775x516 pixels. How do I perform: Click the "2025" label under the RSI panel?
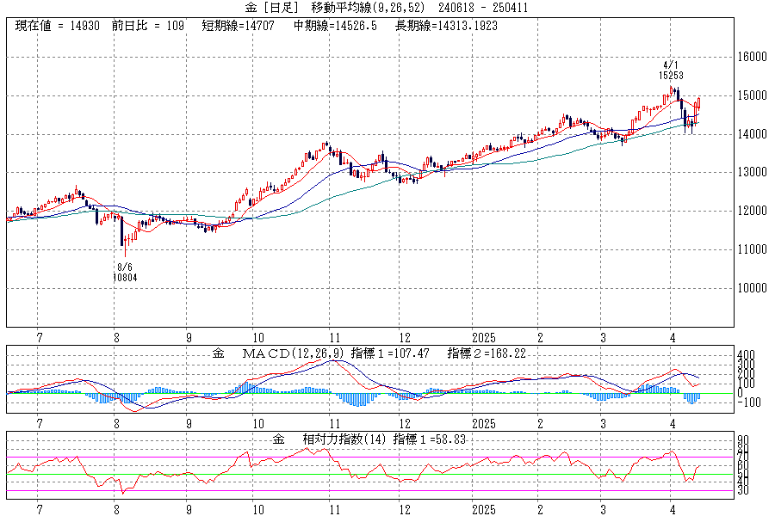[483, 510]
